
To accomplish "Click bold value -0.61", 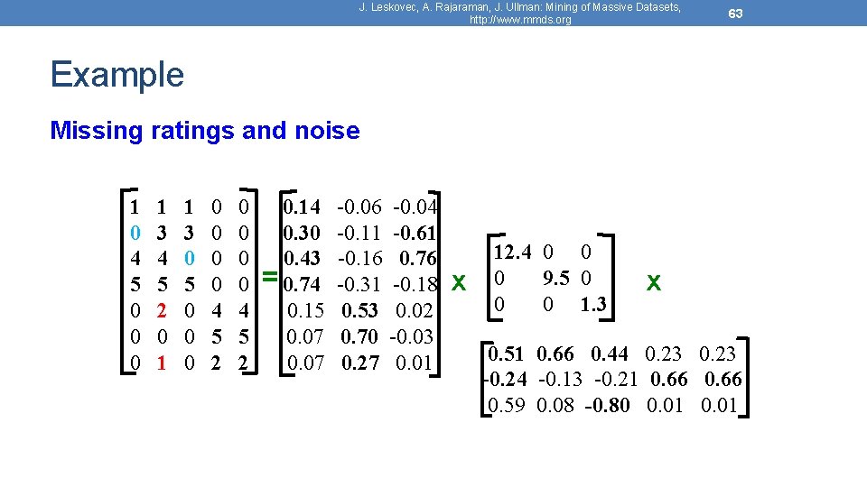I will click(415, 233).
